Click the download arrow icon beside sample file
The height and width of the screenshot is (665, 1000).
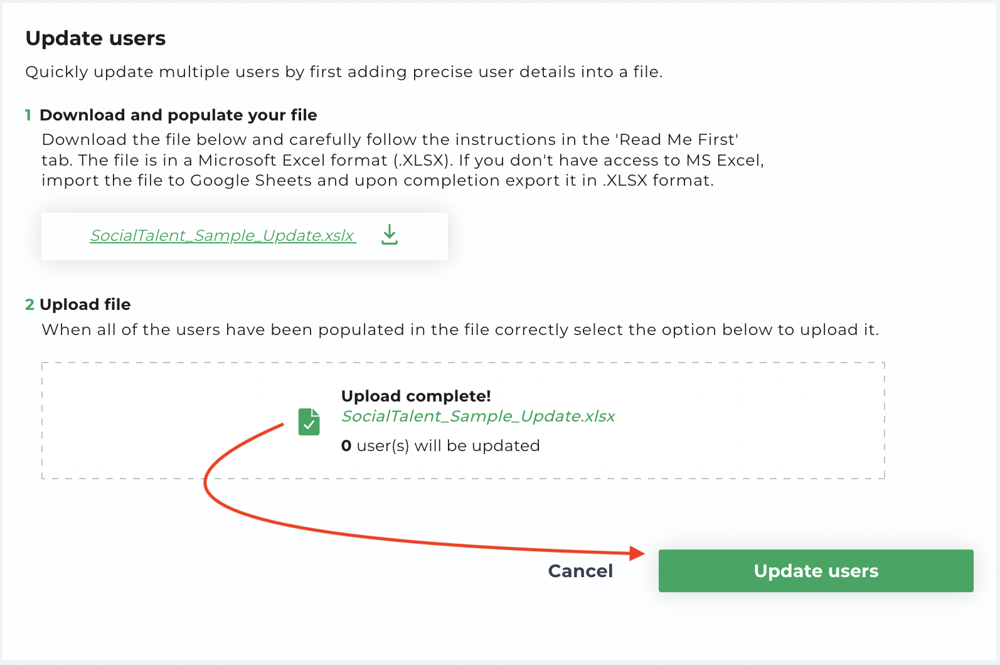point(390,235)
